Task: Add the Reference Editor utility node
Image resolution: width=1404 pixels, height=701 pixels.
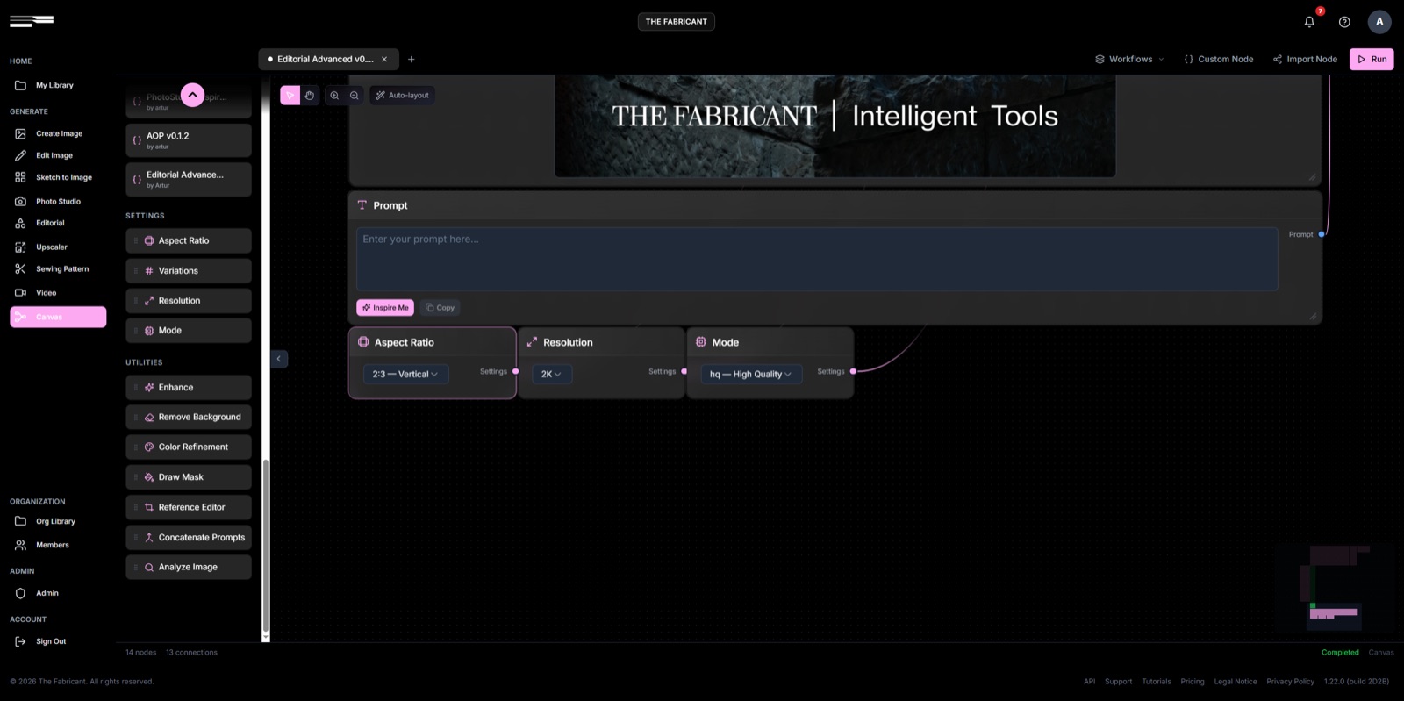Action: point(189,507)
